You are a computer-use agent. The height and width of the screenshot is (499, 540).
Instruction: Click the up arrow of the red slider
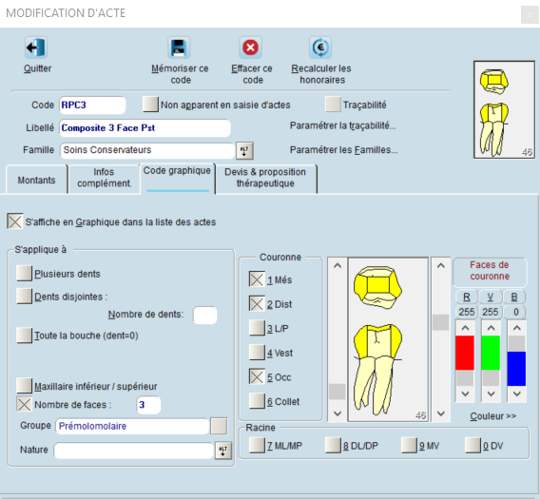465,328
